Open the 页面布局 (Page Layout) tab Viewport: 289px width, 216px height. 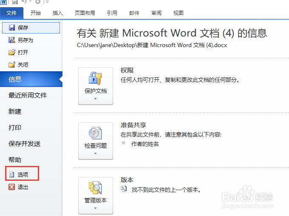[85, 13]
